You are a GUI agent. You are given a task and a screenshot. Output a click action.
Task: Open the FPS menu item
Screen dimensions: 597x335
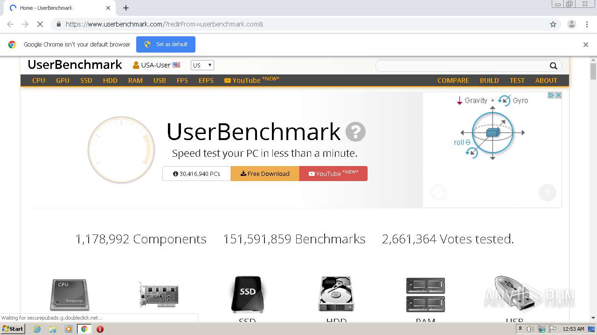[x=182, y=80]
